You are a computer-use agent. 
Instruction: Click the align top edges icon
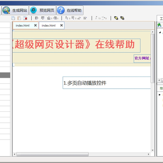(x=43, y=18)
